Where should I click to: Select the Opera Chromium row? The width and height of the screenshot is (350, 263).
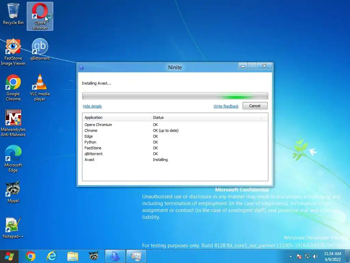click(x=175, y=125)
